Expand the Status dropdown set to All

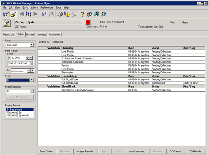(31, 80)
